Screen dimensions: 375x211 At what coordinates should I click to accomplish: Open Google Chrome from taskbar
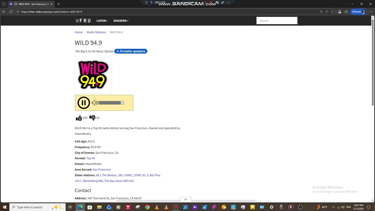[147, 207]
